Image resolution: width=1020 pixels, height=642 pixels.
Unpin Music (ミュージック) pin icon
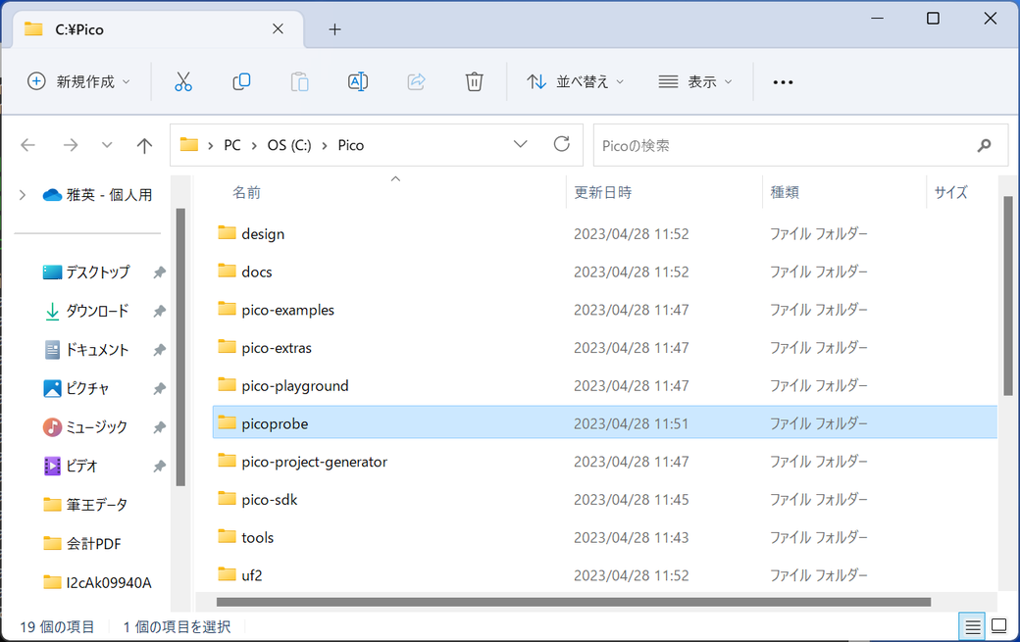(x=159, y=427)
